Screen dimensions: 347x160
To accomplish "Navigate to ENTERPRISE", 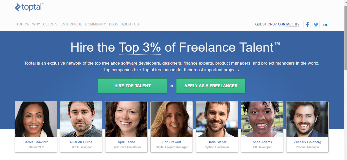I will point(71,24).
